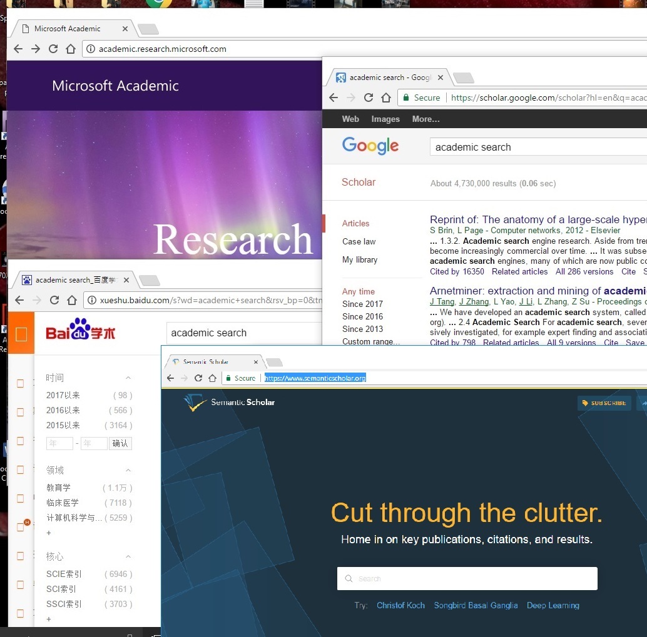
Task: Click home icon in Baidu Xueshu window
Action: pos(72,300)
